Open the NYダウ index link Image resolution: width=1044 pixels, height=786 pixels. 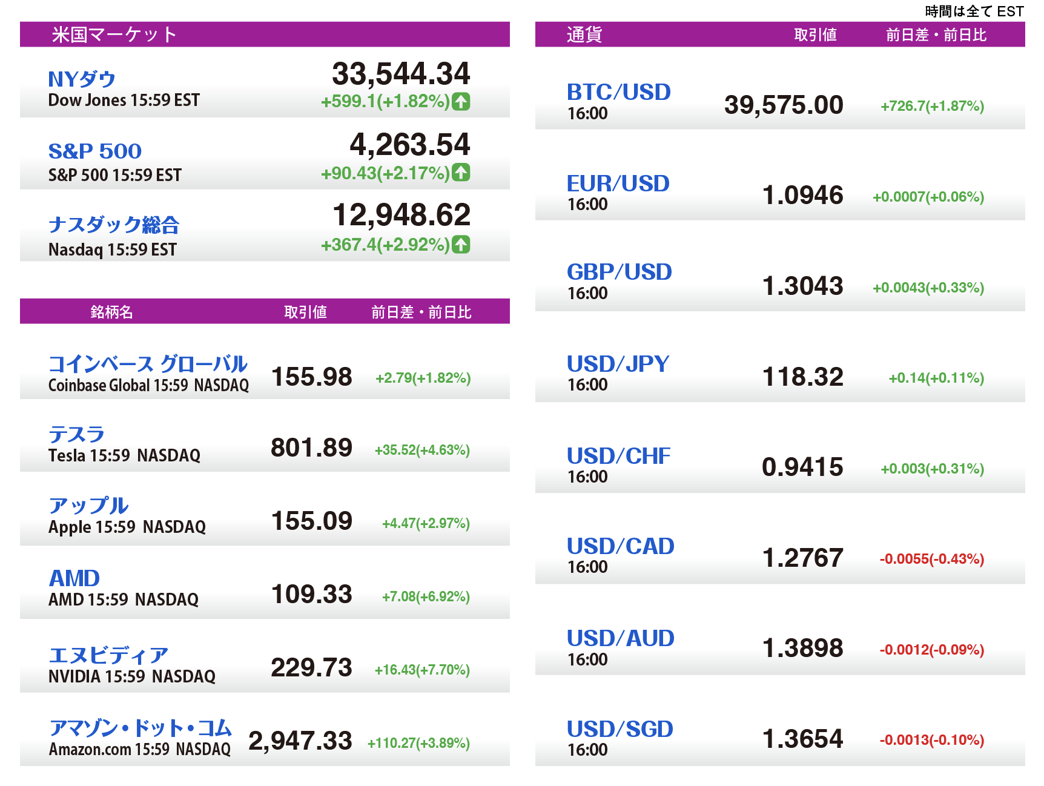[x=82, y=79]
